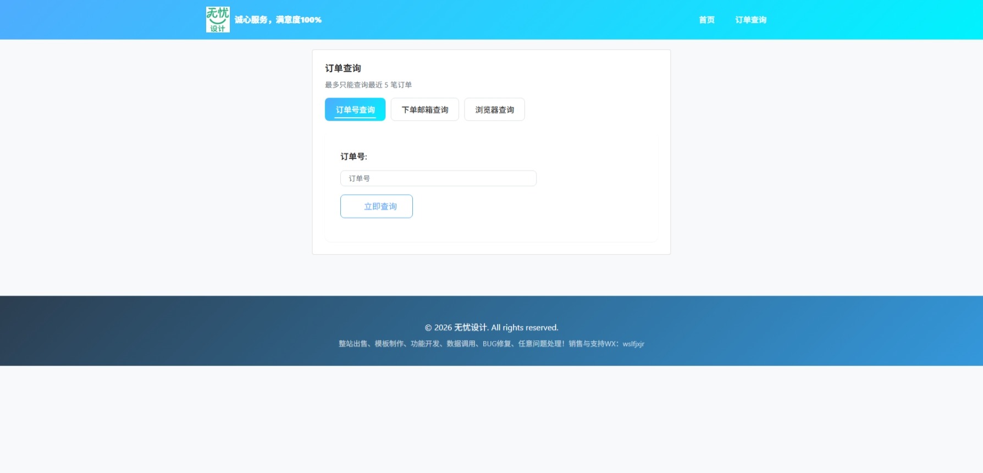Viewport: 983px width, 473px height.
Task: Focus the 订单号 input field
Action: click(x=438, y=178)
